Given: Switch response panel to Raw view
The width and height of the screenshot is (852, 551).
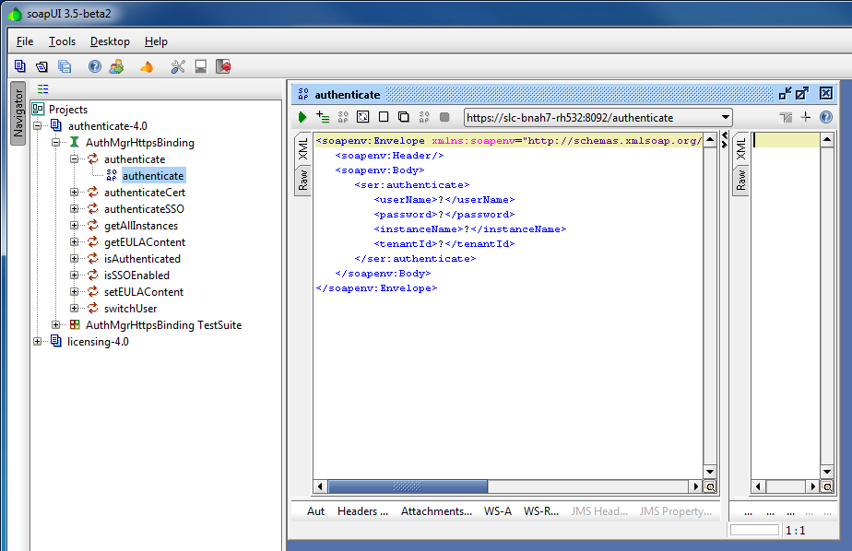Looking at the screenshot, I should pyautogui.click(x=740, y=181).
